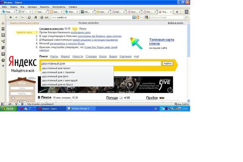Viewport: 243px width, 162px height.
Task: Tick the remember me checkbox in login box
Action: click(13, 98)
